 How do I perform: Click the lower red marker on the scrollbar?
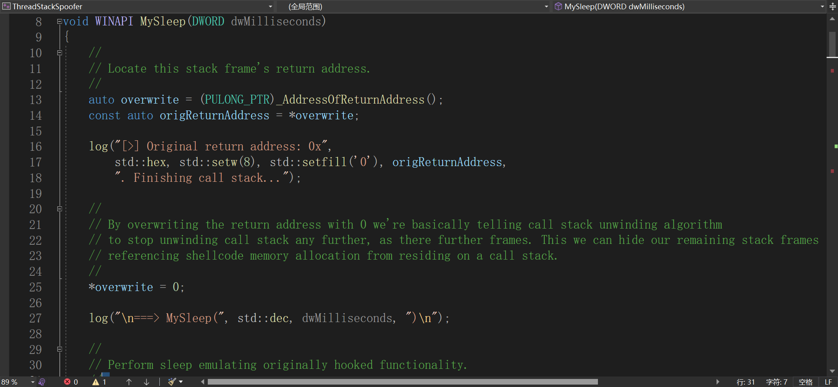832,171
